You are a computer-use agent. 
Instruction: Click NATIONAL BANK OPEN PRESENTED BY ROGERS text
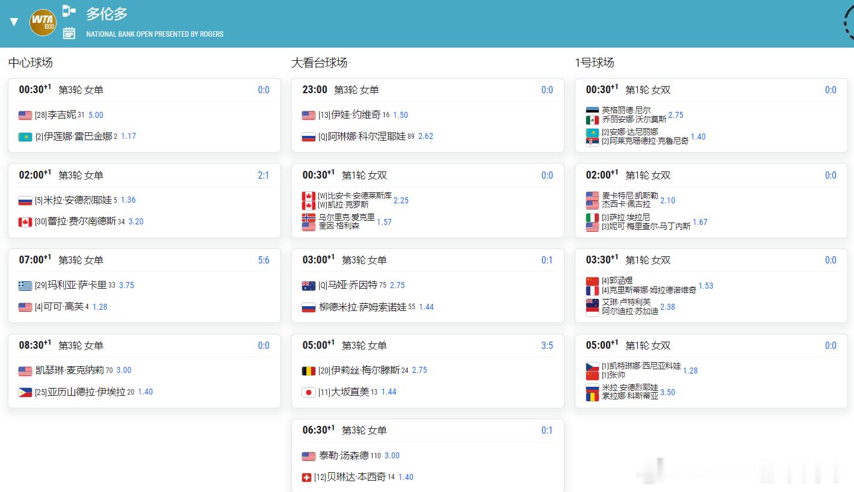click(155, 34)
